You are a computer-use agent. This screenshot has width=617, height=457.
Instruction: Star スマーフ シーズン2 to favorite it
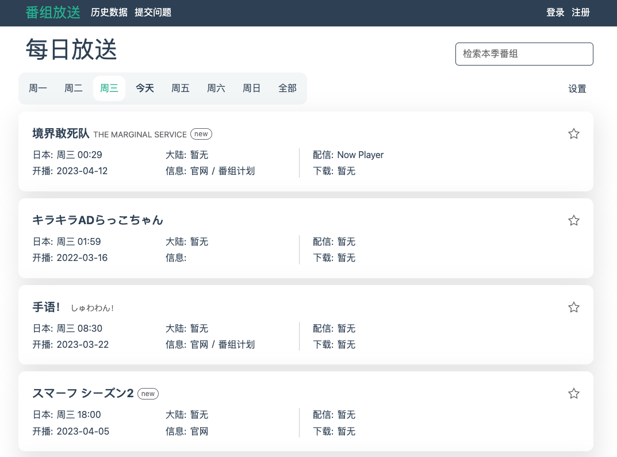(x=573, y=393)
